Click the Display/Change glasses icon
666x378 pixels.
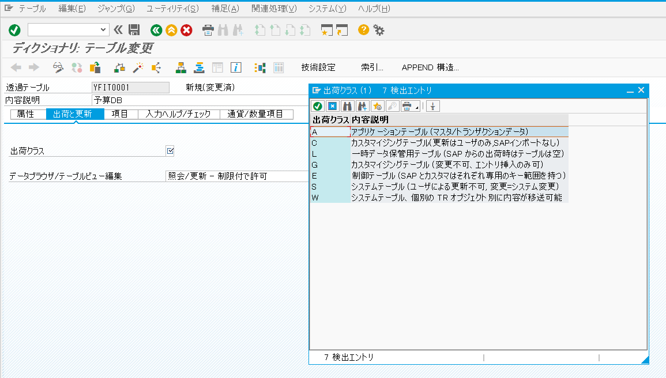[x=58, y=67]
